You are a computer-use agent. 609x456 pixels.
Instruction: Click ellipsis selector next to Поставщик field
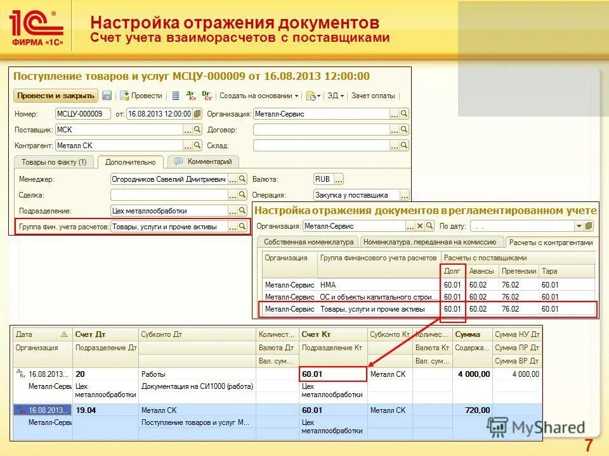188,132
